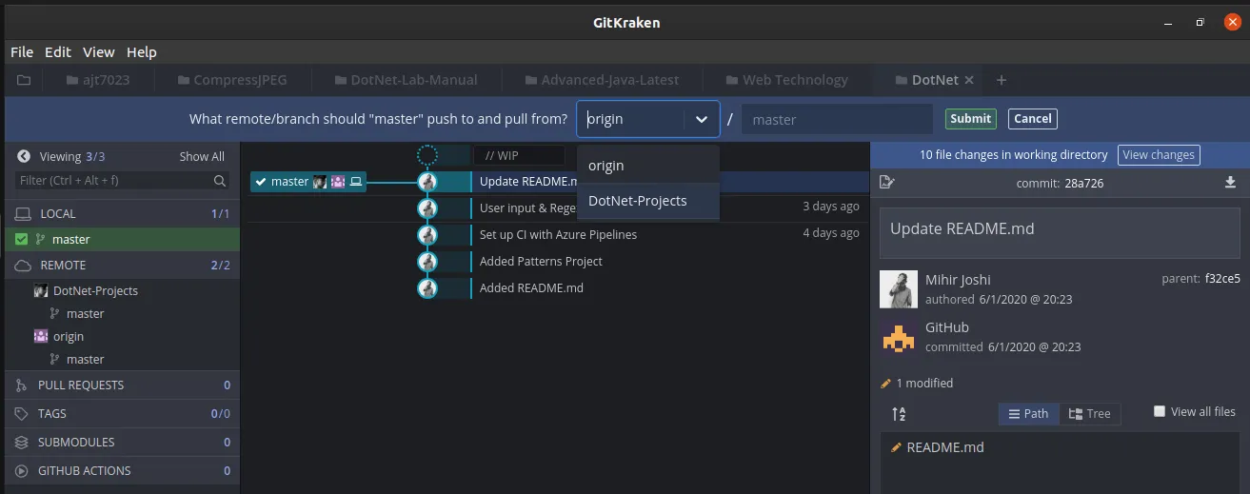
Task: Open the Edit menu
Action: point(58,52)
